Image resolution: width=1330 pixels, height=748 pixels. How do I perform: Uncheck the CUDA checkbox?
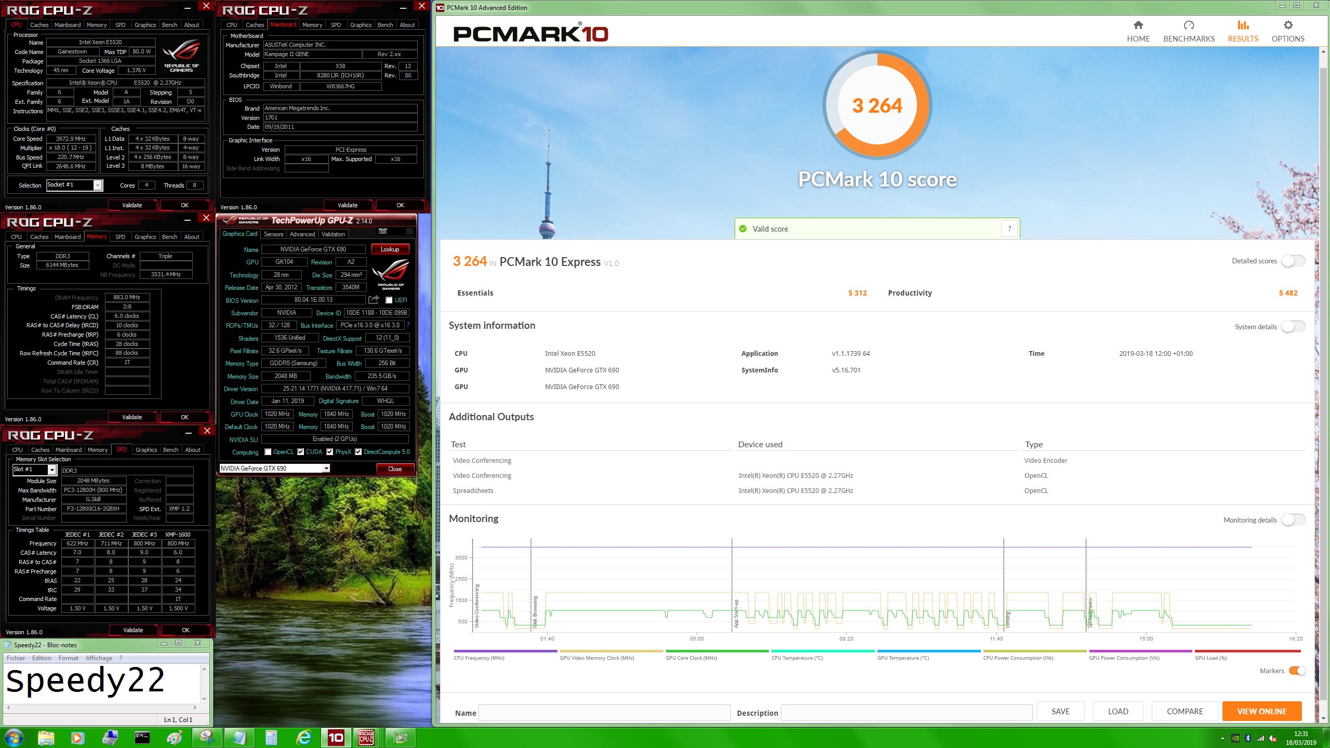click(x=300, y=452)
